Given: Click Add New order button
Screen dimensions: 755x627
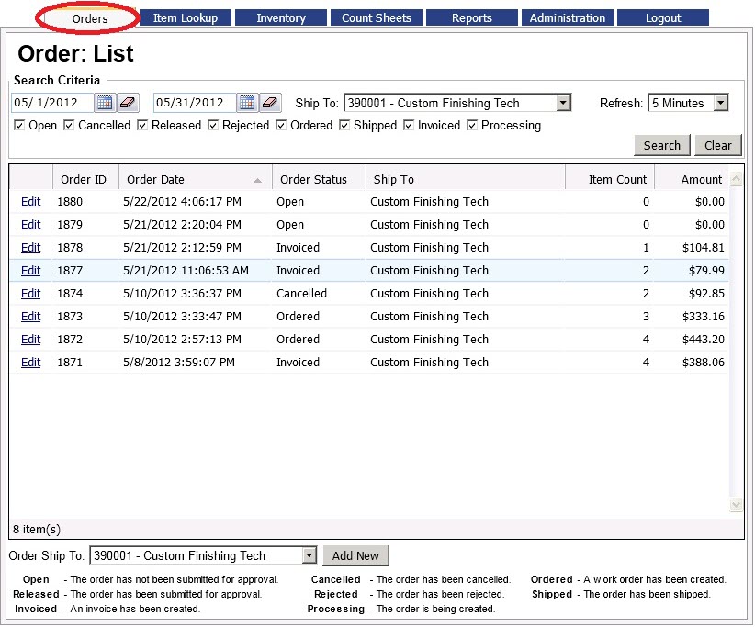Looking at the screenshot, I should coord(355,555).
